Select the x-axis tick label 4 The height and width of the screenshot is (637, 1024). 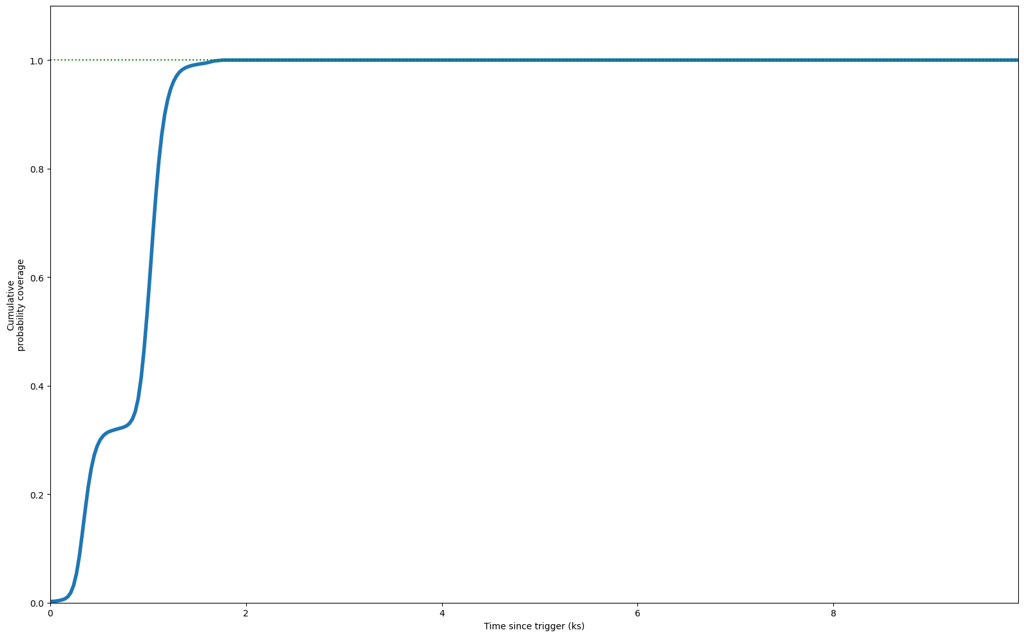442,613
